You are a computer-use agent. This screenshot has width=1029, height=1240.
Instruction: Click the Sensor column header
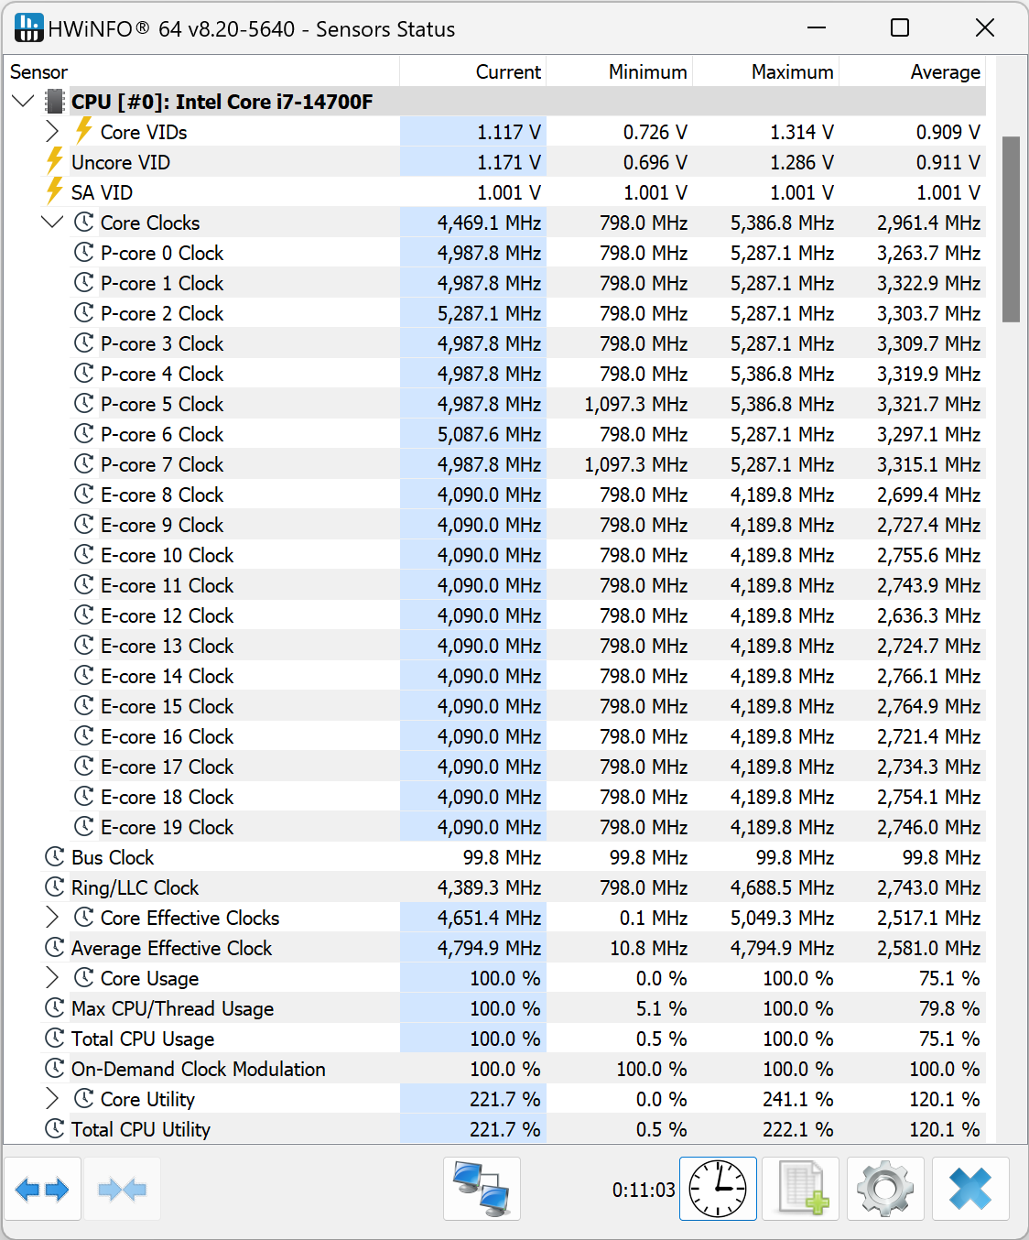click(x=39, y=71)
